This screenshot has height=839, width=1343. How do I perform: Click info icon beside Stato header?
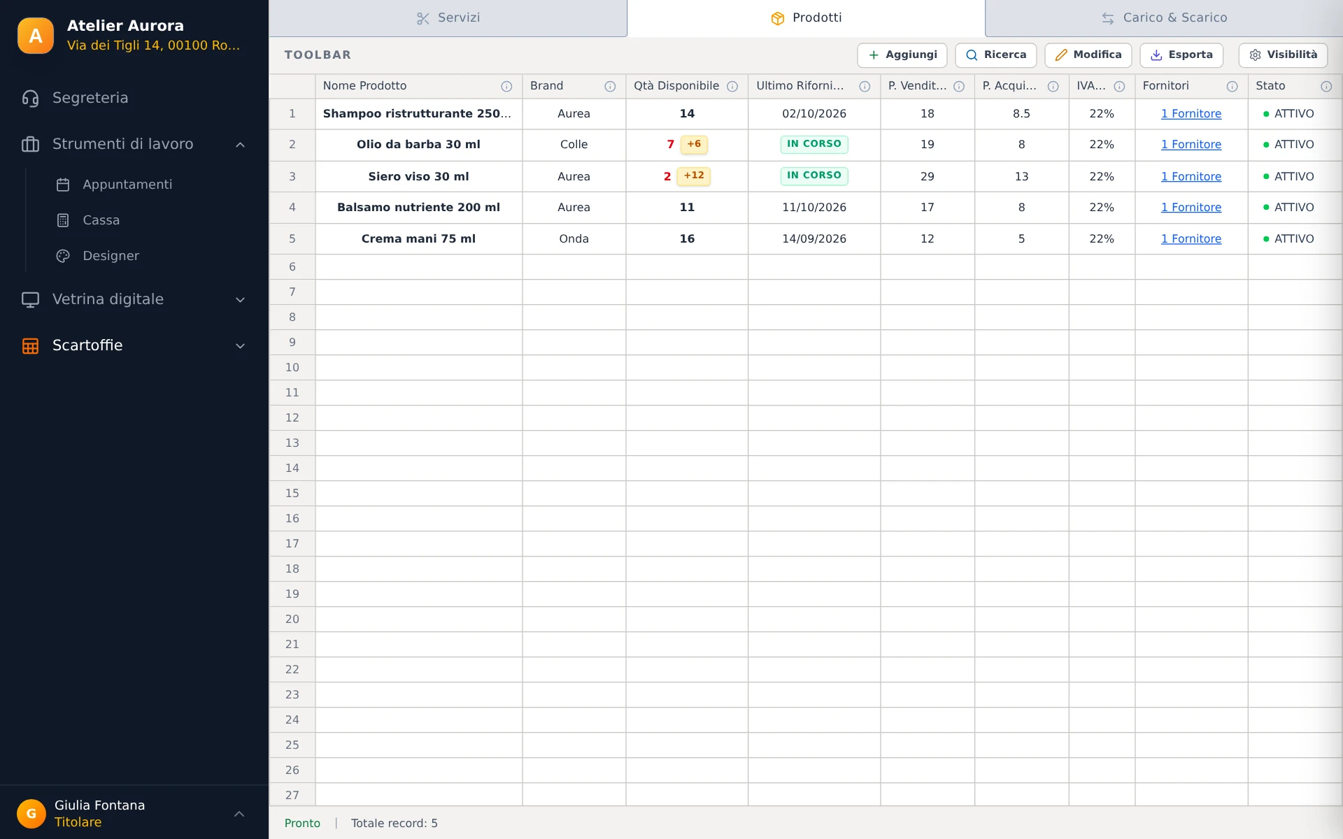[x=1326, y=86]
